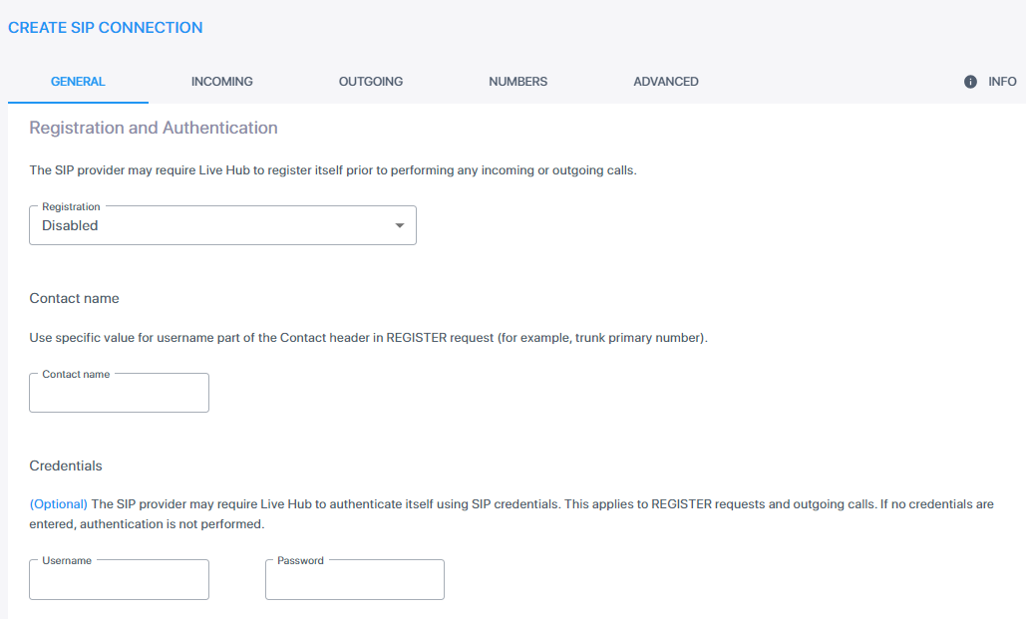
Task: Focus the Contact name input field
Action: [119, 393]
